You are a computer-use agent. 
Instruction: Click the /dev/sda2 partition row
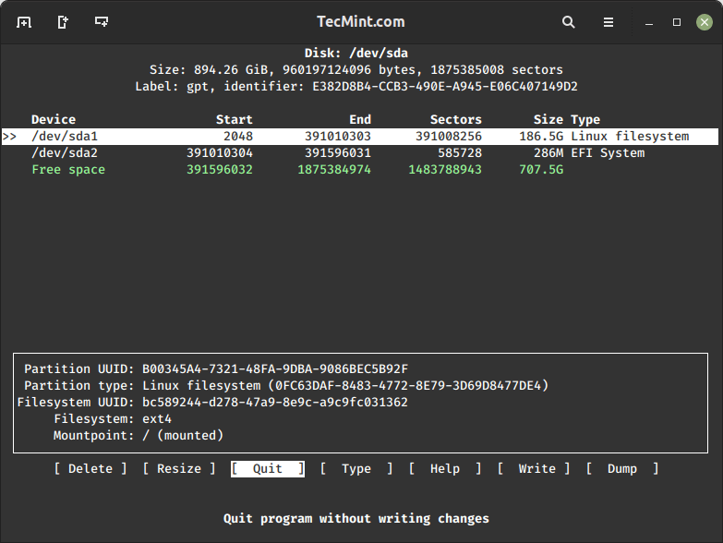360,153
